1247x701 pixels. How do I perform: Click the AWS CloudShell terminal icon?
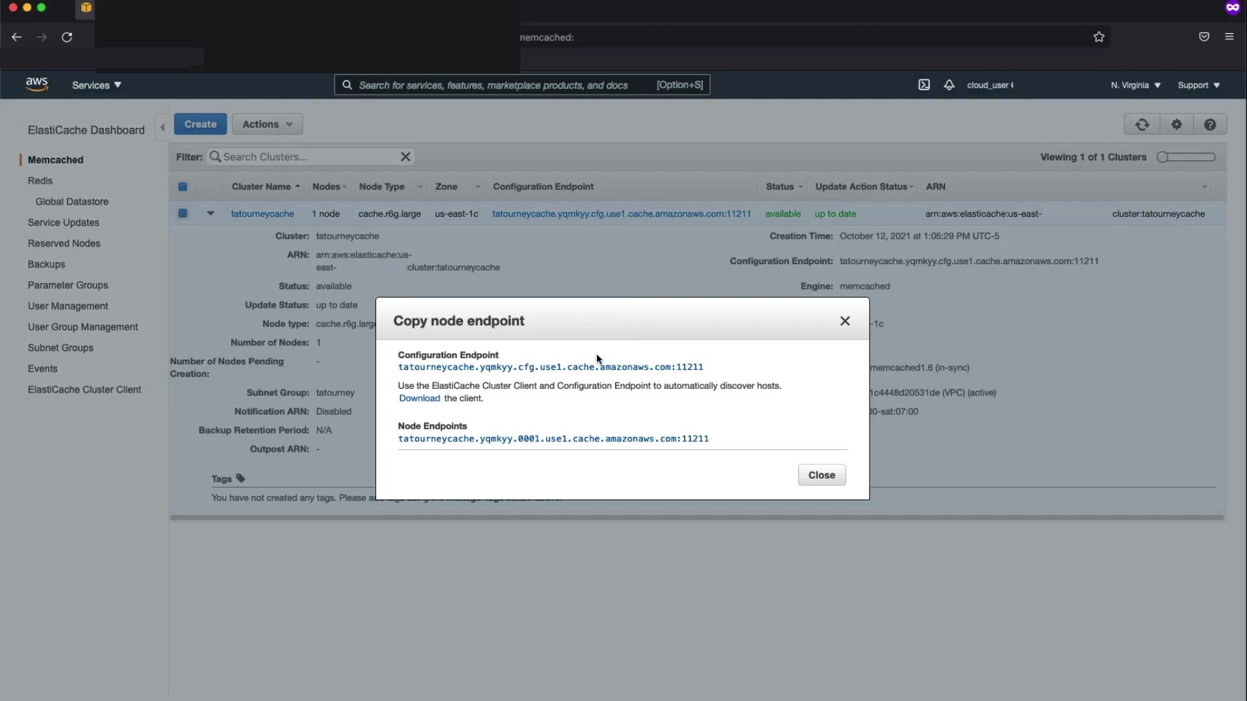[x=924, y=85]
